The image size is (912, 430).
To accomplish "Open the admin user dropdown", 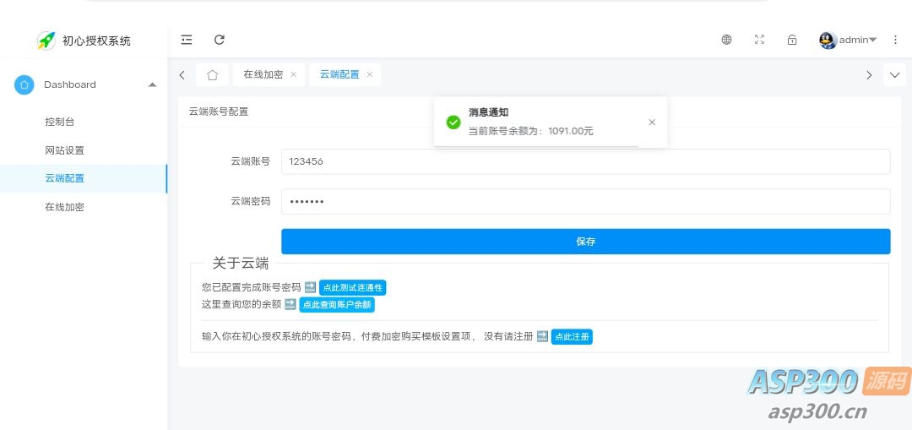I will [848, 40].
